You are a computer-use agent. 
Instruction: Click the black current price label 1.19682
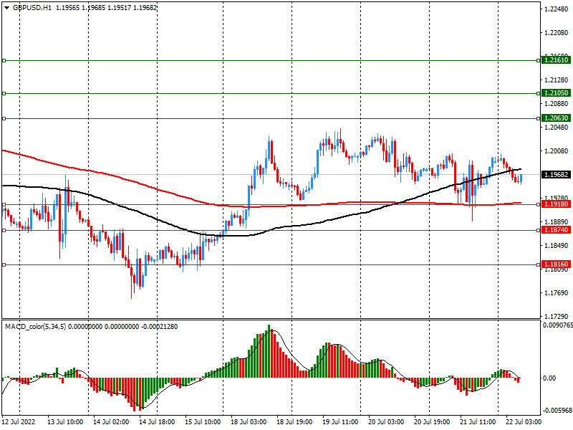click(x=556, y=175)
